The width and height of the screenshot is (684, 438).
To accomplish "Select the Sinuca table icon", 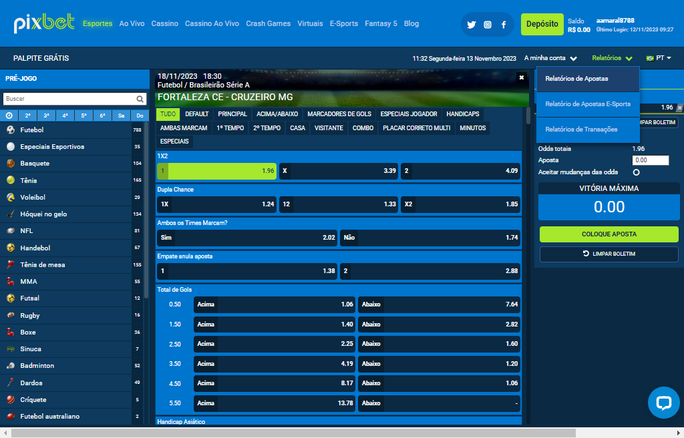I will click(x=11, y=349).
